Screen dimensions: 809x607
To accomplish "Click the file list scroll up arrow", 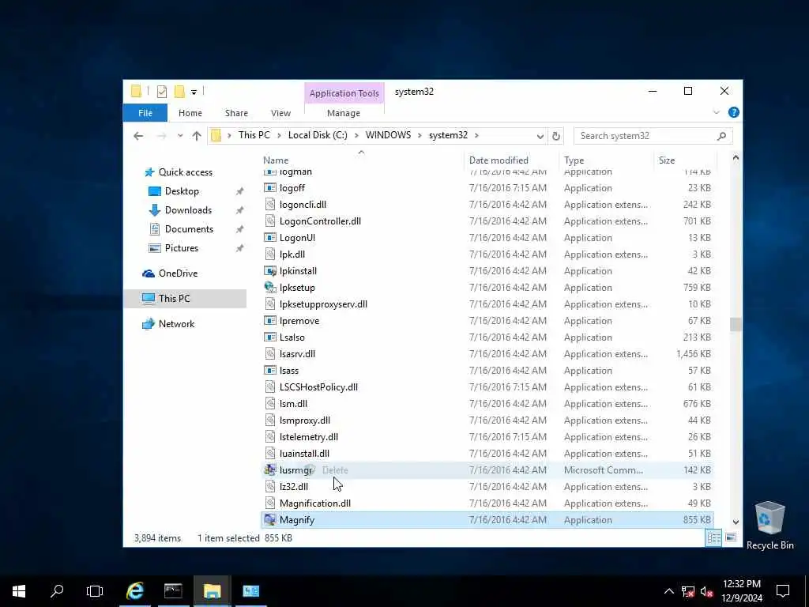I will (736, 158).
